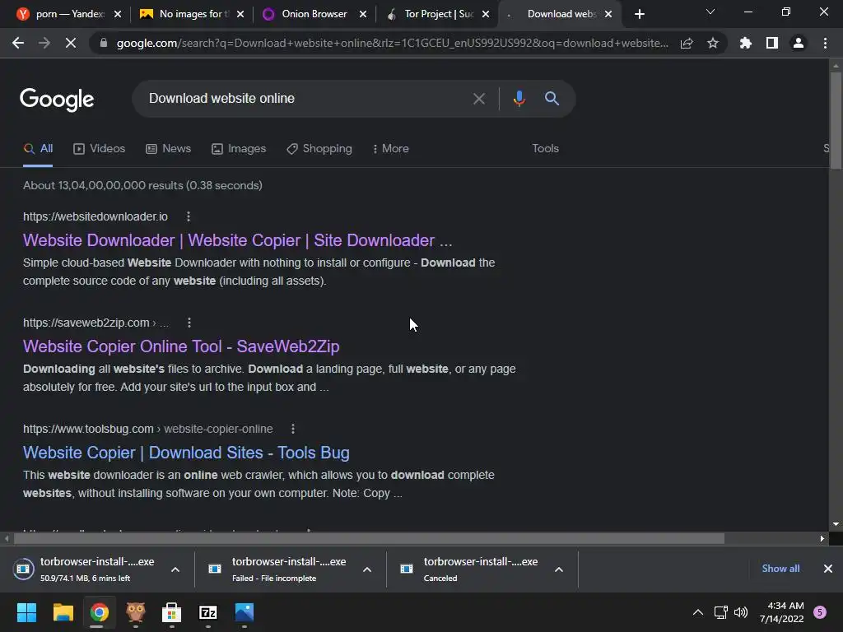This screenshot has width=843, height=632.
Task: Bookmark this page with the star
Action: click(x=713, y=43)
